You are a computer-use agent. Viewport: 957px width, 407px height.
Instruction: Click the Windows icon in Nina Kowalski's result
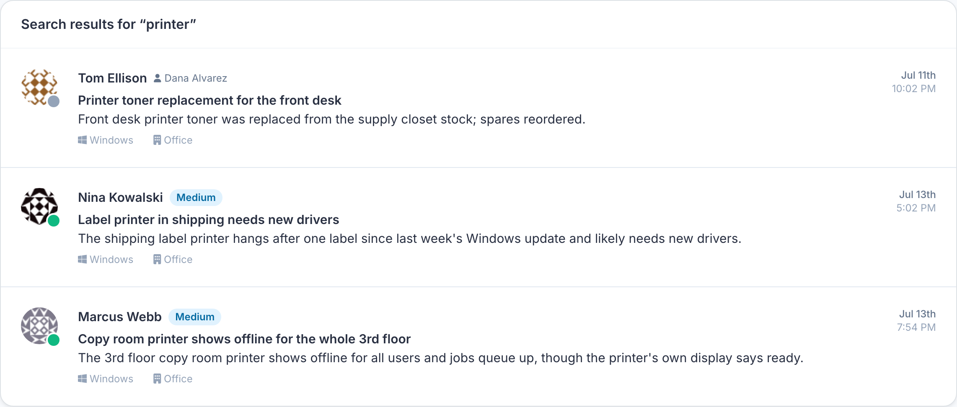pyautogui.click(x=82, y=259)
